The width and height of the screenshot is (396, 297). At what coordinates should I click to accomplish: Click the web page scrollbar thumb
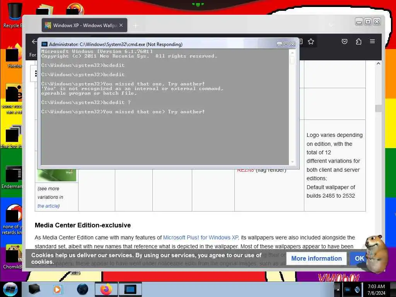378,108
